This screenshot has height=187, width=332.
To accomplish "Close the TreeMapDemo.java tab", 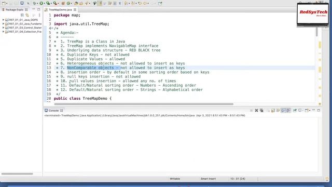I will pyautogui.click(x=75, y=10).
